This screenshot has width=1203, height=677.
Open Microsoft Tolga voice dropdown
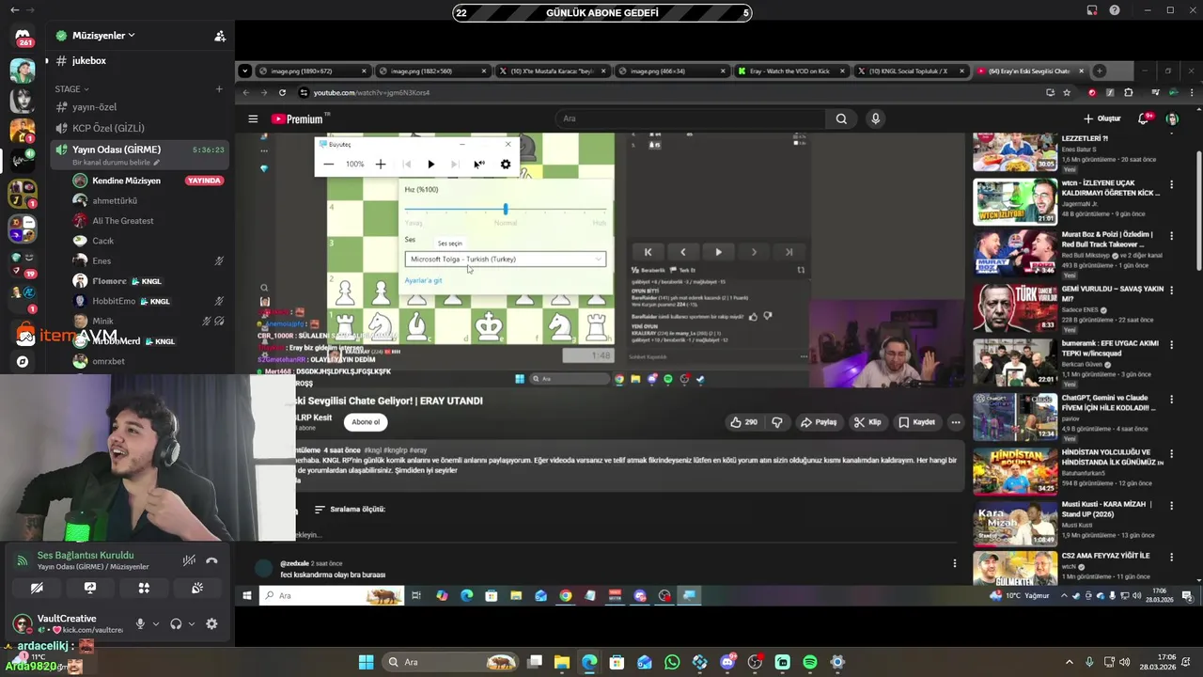point(506,259)
